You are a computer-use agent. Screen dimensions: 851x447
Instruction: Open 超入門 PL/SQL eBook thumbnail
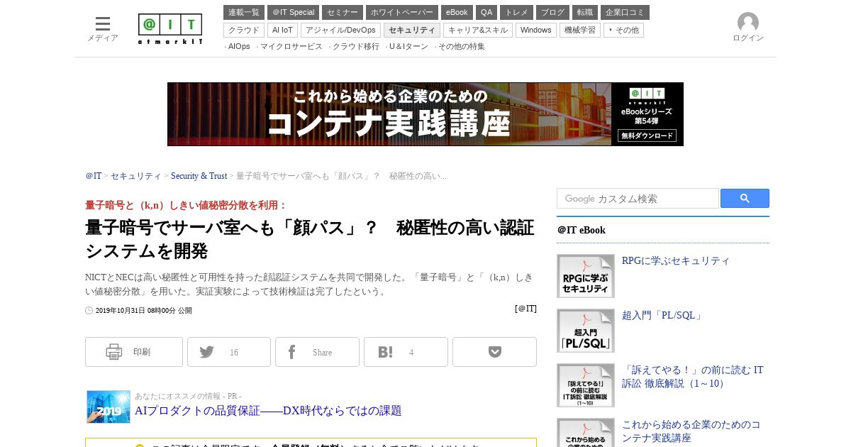(x=586, y=331)
